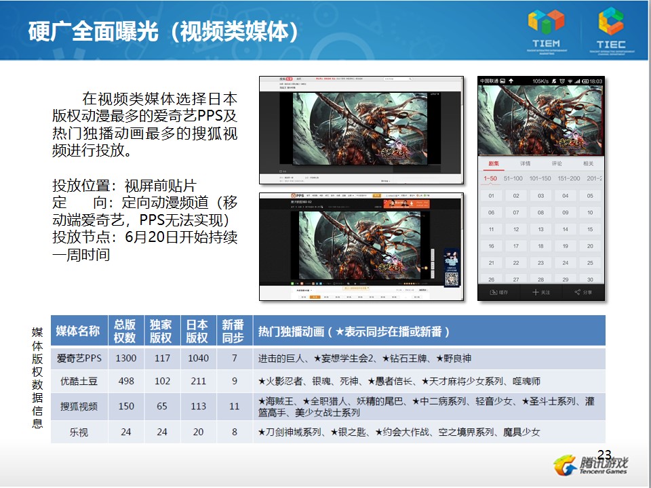Tap the 关注 plus icon in phone screenshot
Screen dimensions: 651x488
tap(536, 293)
